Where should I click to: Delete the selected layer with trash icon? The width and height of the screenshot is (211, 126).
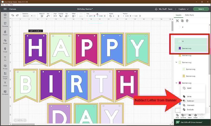tap(187, 21)
